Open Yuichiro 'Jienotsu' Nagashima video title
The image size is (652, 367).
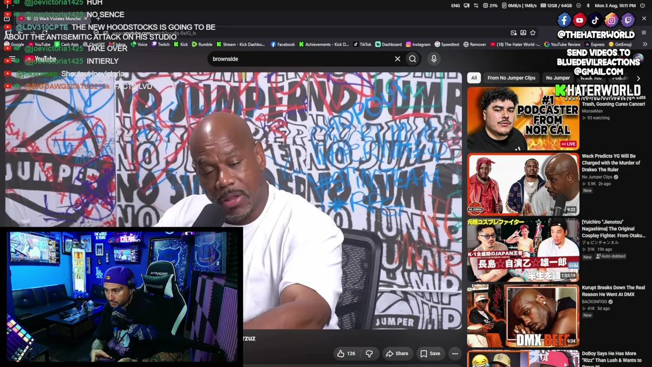(x=613, y=229)
